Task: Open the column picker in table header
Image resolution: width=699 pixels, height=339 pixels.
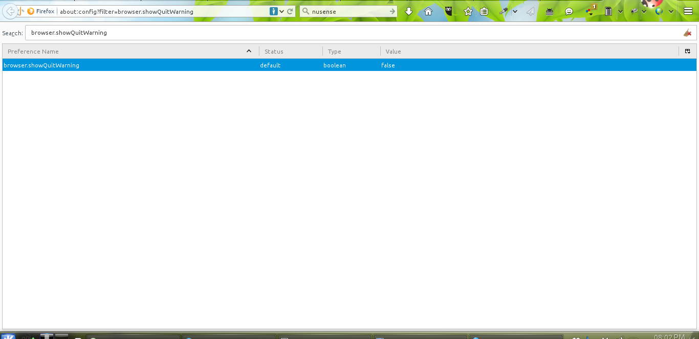Action: pos(687,52)
